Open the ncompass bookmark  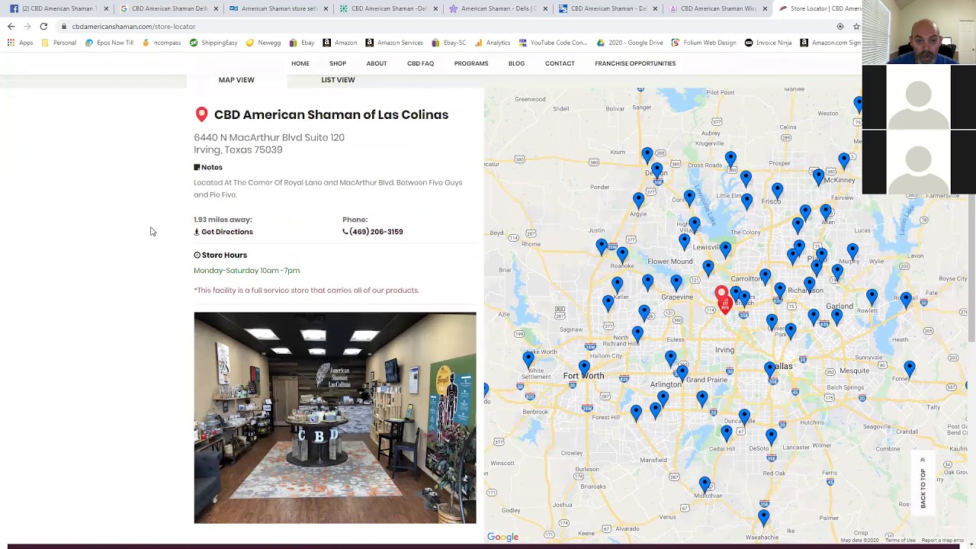[162, 43]
